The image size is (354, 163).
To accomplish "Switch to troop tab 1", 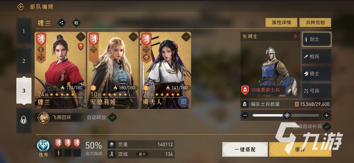I will (24, 31).
